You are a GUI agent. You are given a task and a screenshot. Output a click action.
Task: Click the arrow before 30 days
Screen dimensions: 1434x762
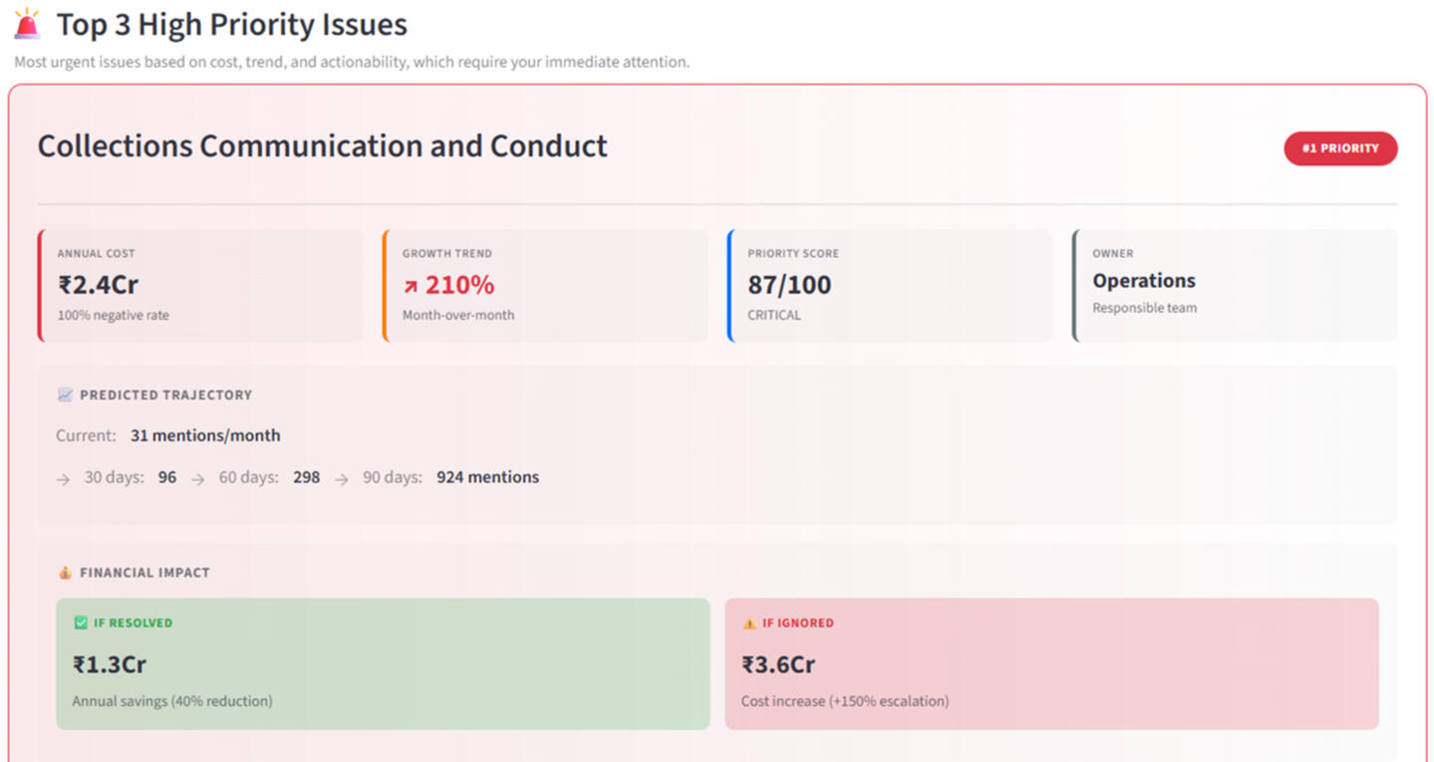click(x=64, y=479)
